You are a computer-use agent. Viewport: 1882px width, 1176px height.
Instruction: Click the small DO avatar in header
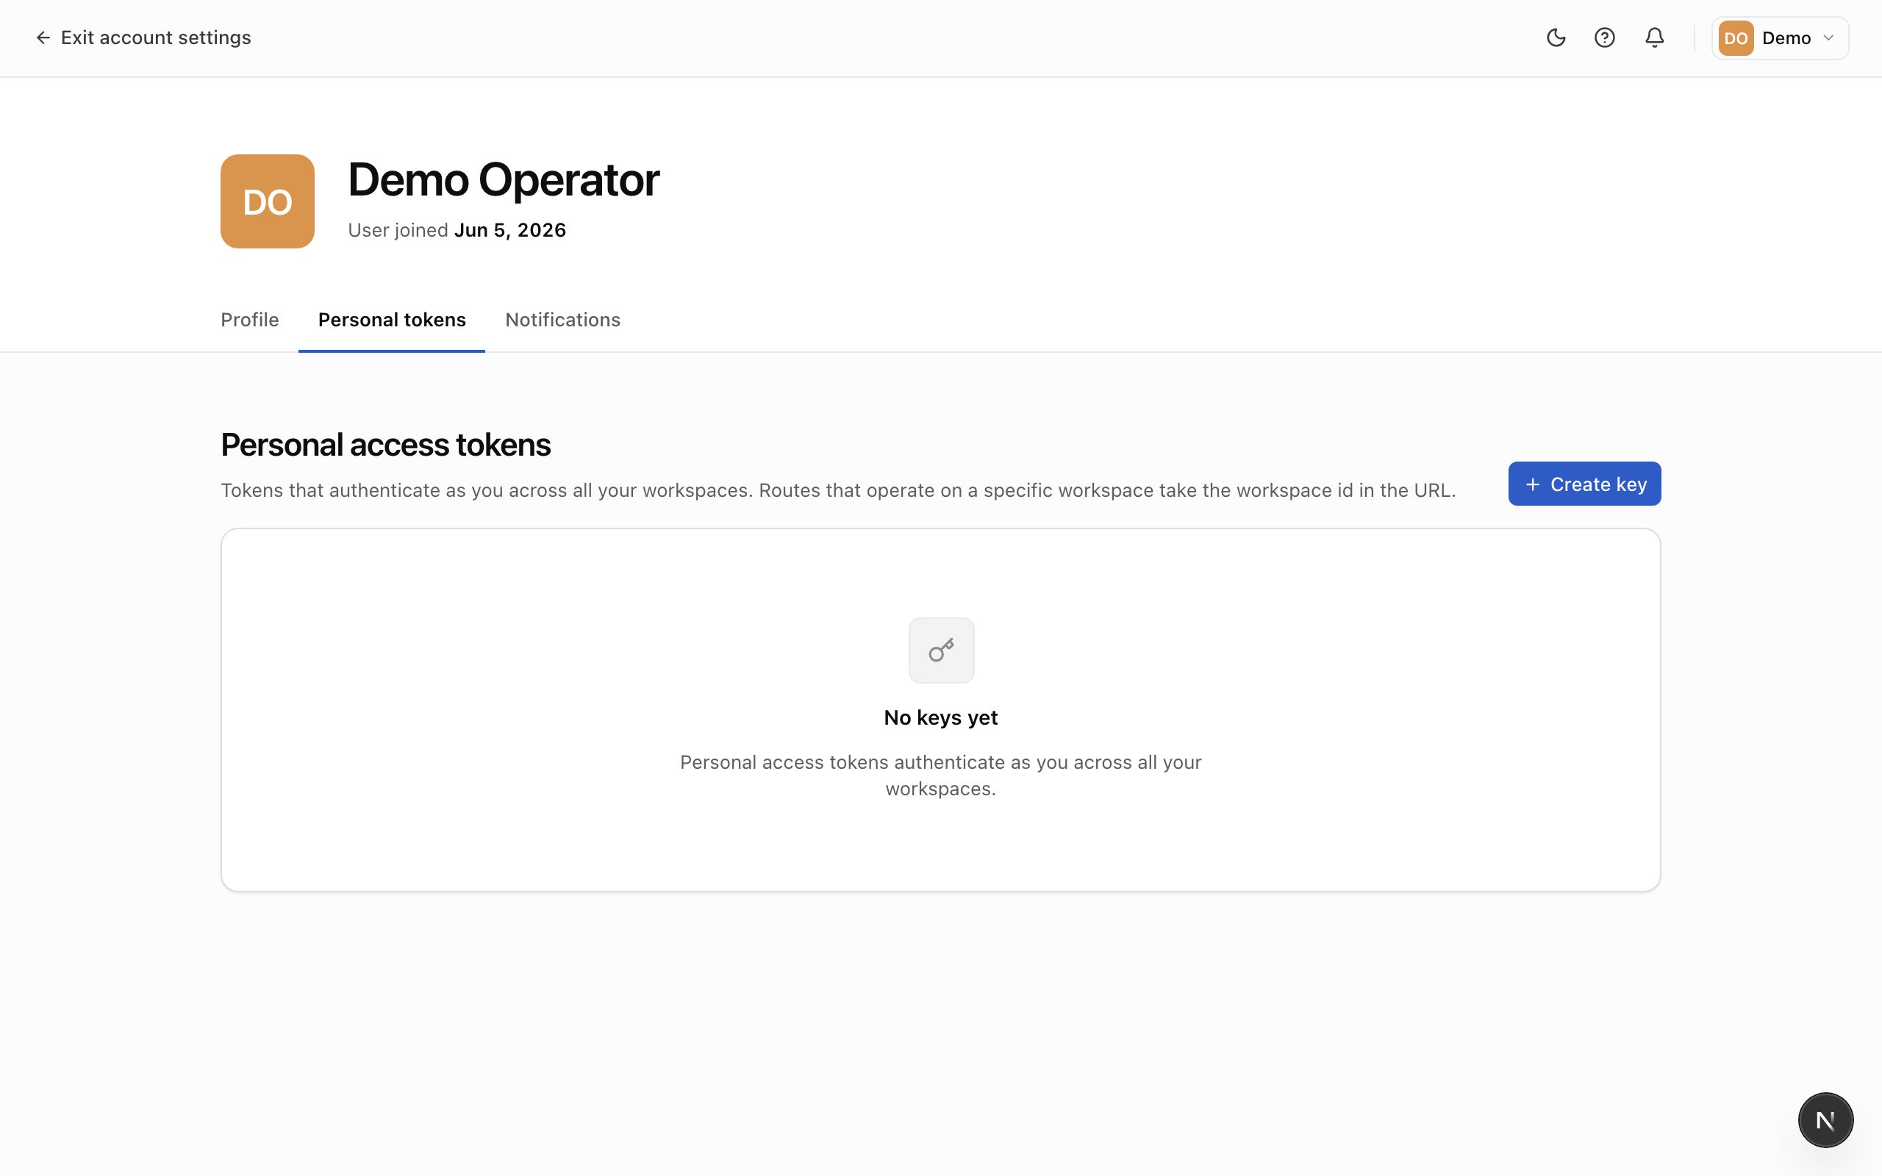(x=1736, y=38)
